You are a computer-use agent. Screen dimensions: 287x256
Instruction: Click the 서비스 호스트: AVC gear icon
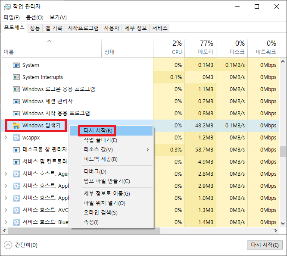click(x=16, y=210)
